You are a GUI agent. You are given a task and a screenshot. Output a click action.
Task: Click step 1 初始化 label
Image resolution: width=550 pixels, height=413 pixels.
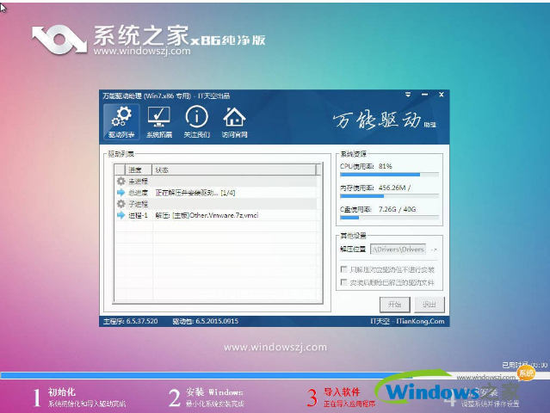point(62,392)
